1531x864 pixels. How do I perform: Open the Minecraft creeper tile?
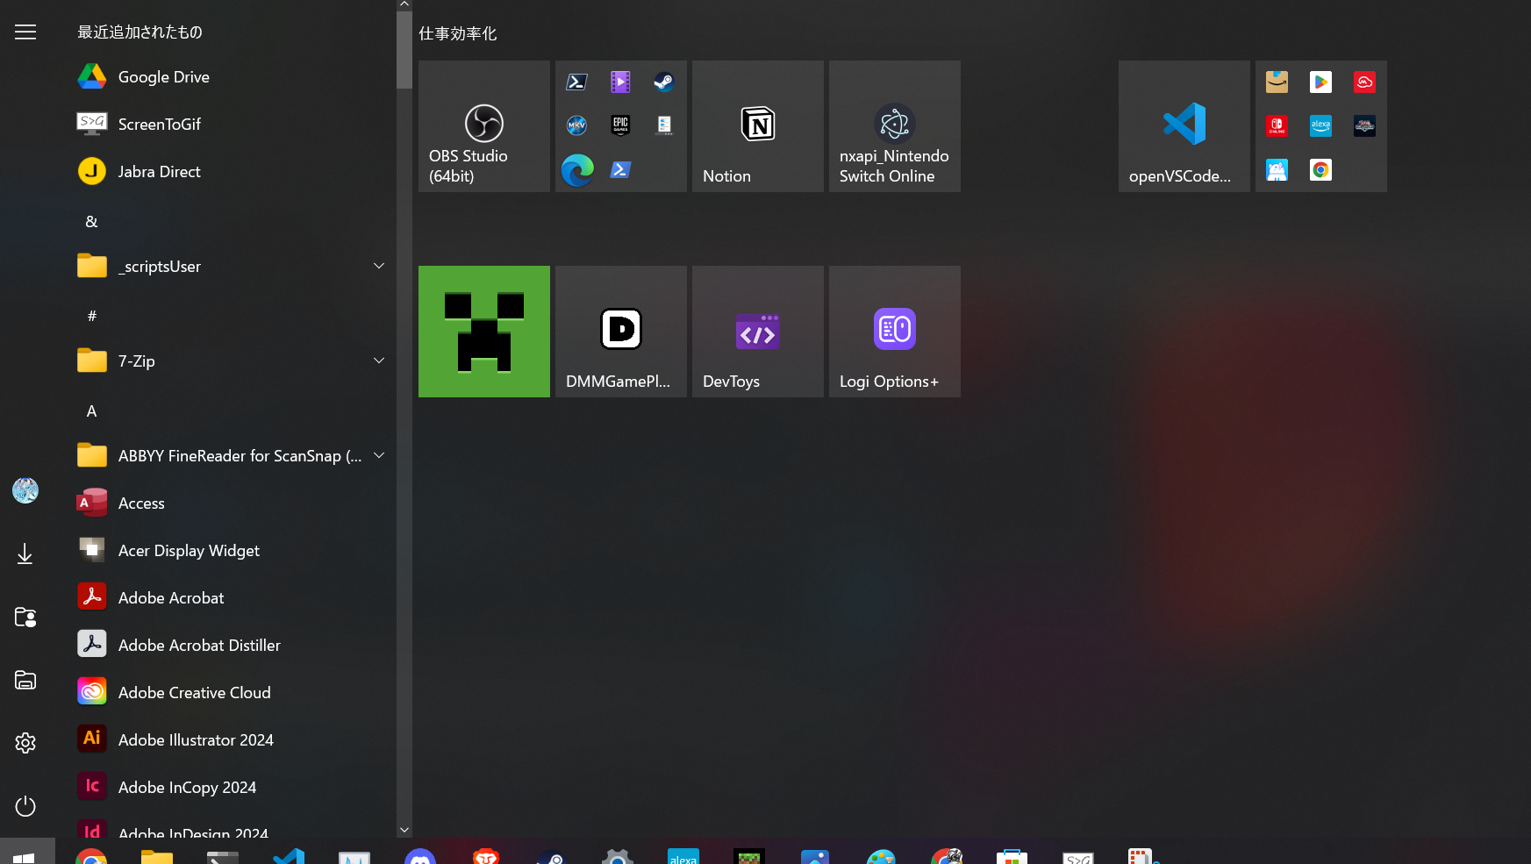(x=483, y=332)
